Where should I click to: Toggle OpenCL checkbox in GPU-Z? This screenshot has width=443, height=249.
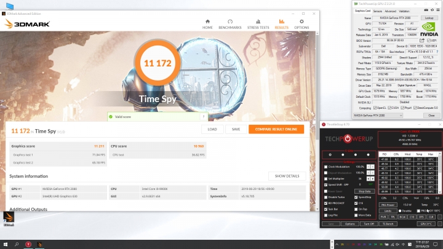click(x=375, y=108)
